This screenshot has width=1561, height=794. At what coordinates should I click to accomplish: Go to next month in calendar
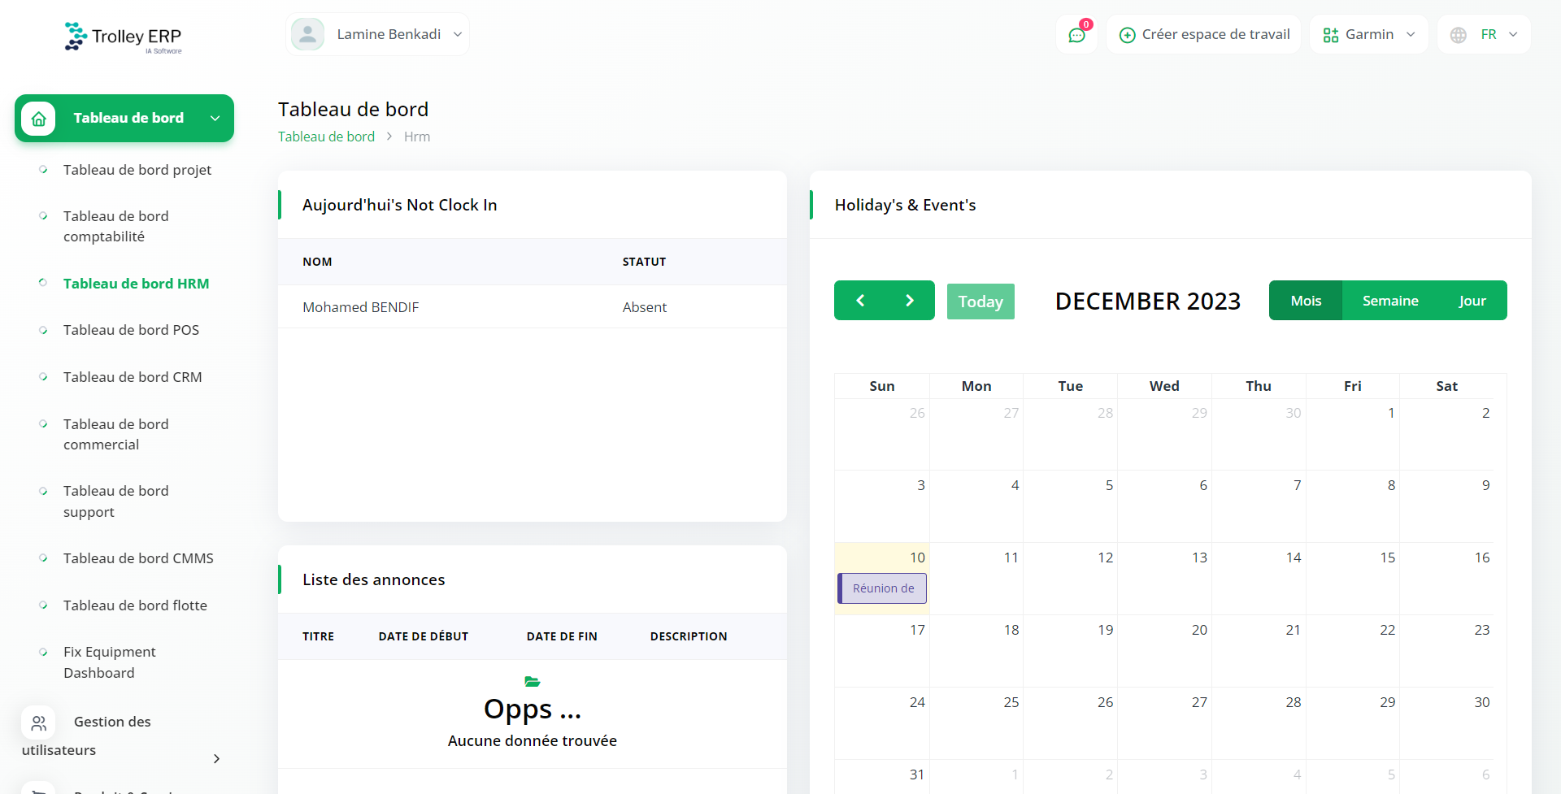(909, 301)
